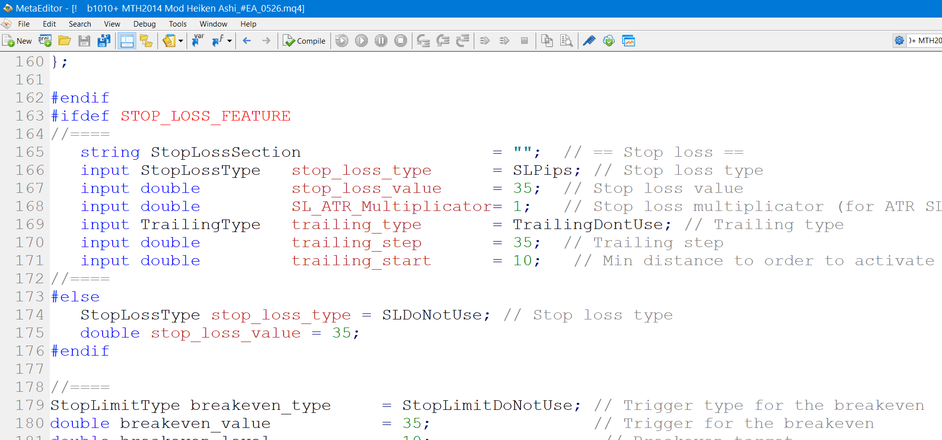Go to variable definition icon
The image size is (942, 440).
click(x=198, y=41)
